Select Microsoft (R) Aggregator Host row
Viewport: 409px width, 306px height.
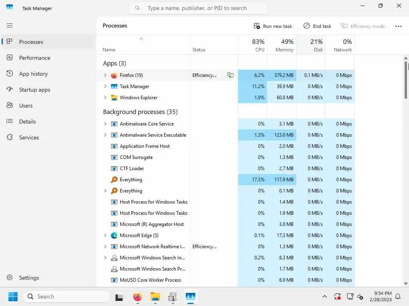point(226,224)
